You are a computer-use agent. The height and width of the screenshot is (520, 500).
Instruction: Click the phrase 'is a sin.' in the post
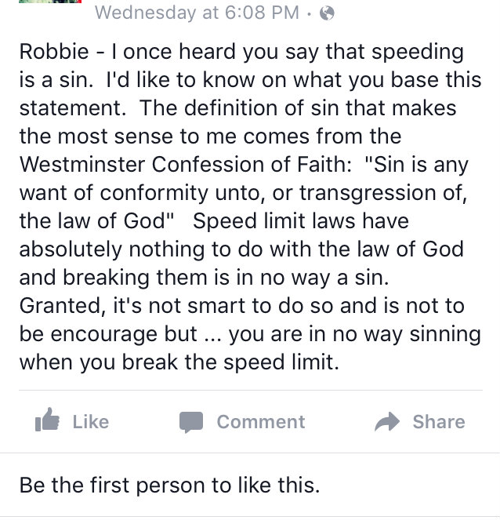tap(56, 80)
